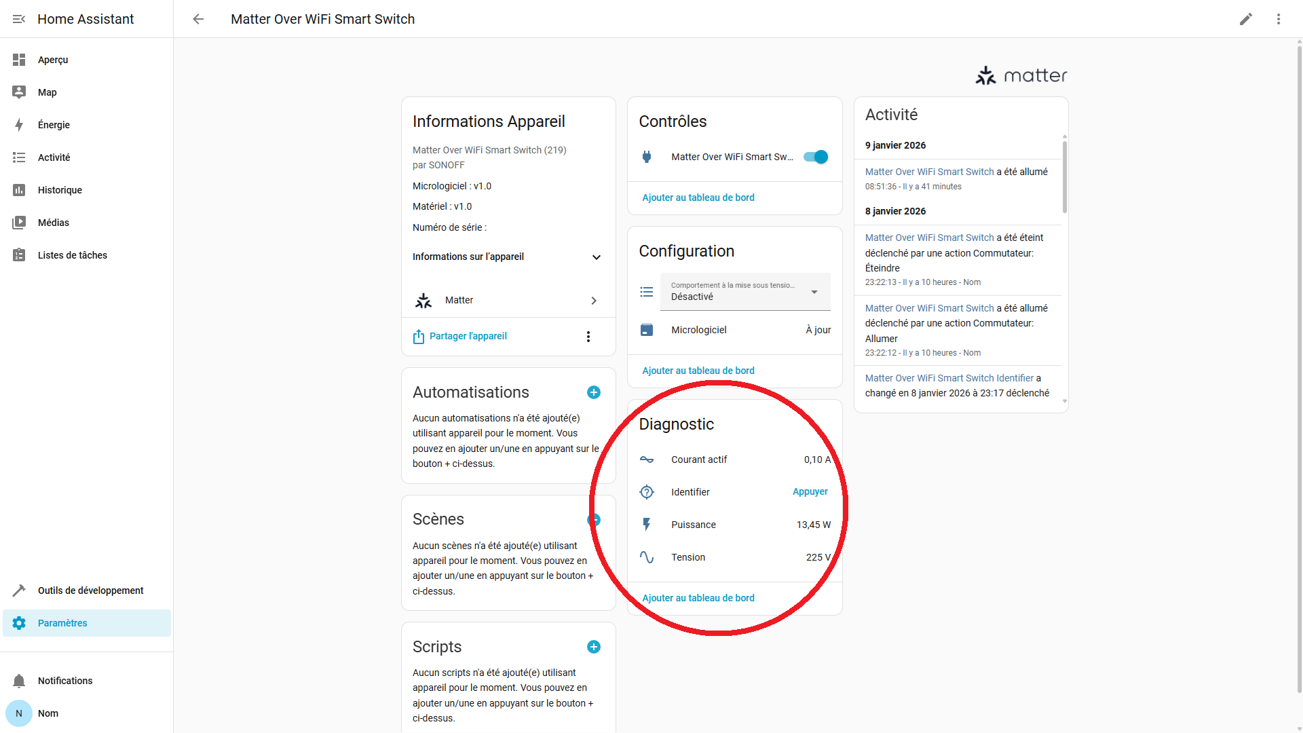Screen dimensions: 1303x733
Task: Click Ajouter au tableau de bord under Contrôles
Action: [698, 198]
